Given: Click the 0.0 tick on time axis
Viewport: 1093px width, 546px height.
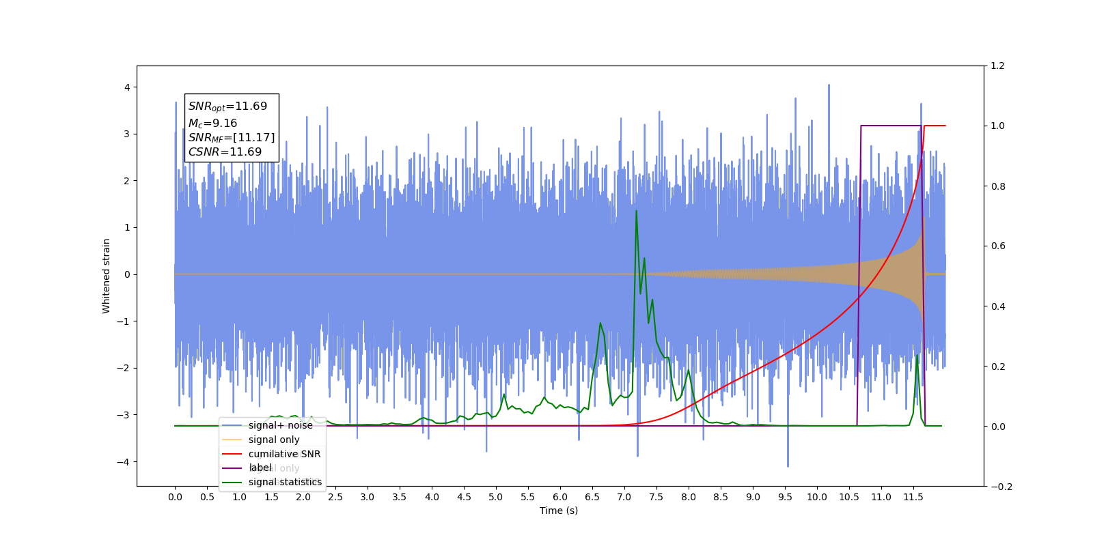Looking at the screenshot, I should click(x=175, y=497).
